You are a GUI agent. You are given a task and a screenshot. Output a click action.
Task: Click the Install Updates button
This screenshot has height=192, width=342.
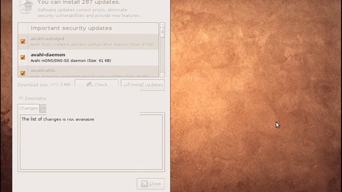143,85
